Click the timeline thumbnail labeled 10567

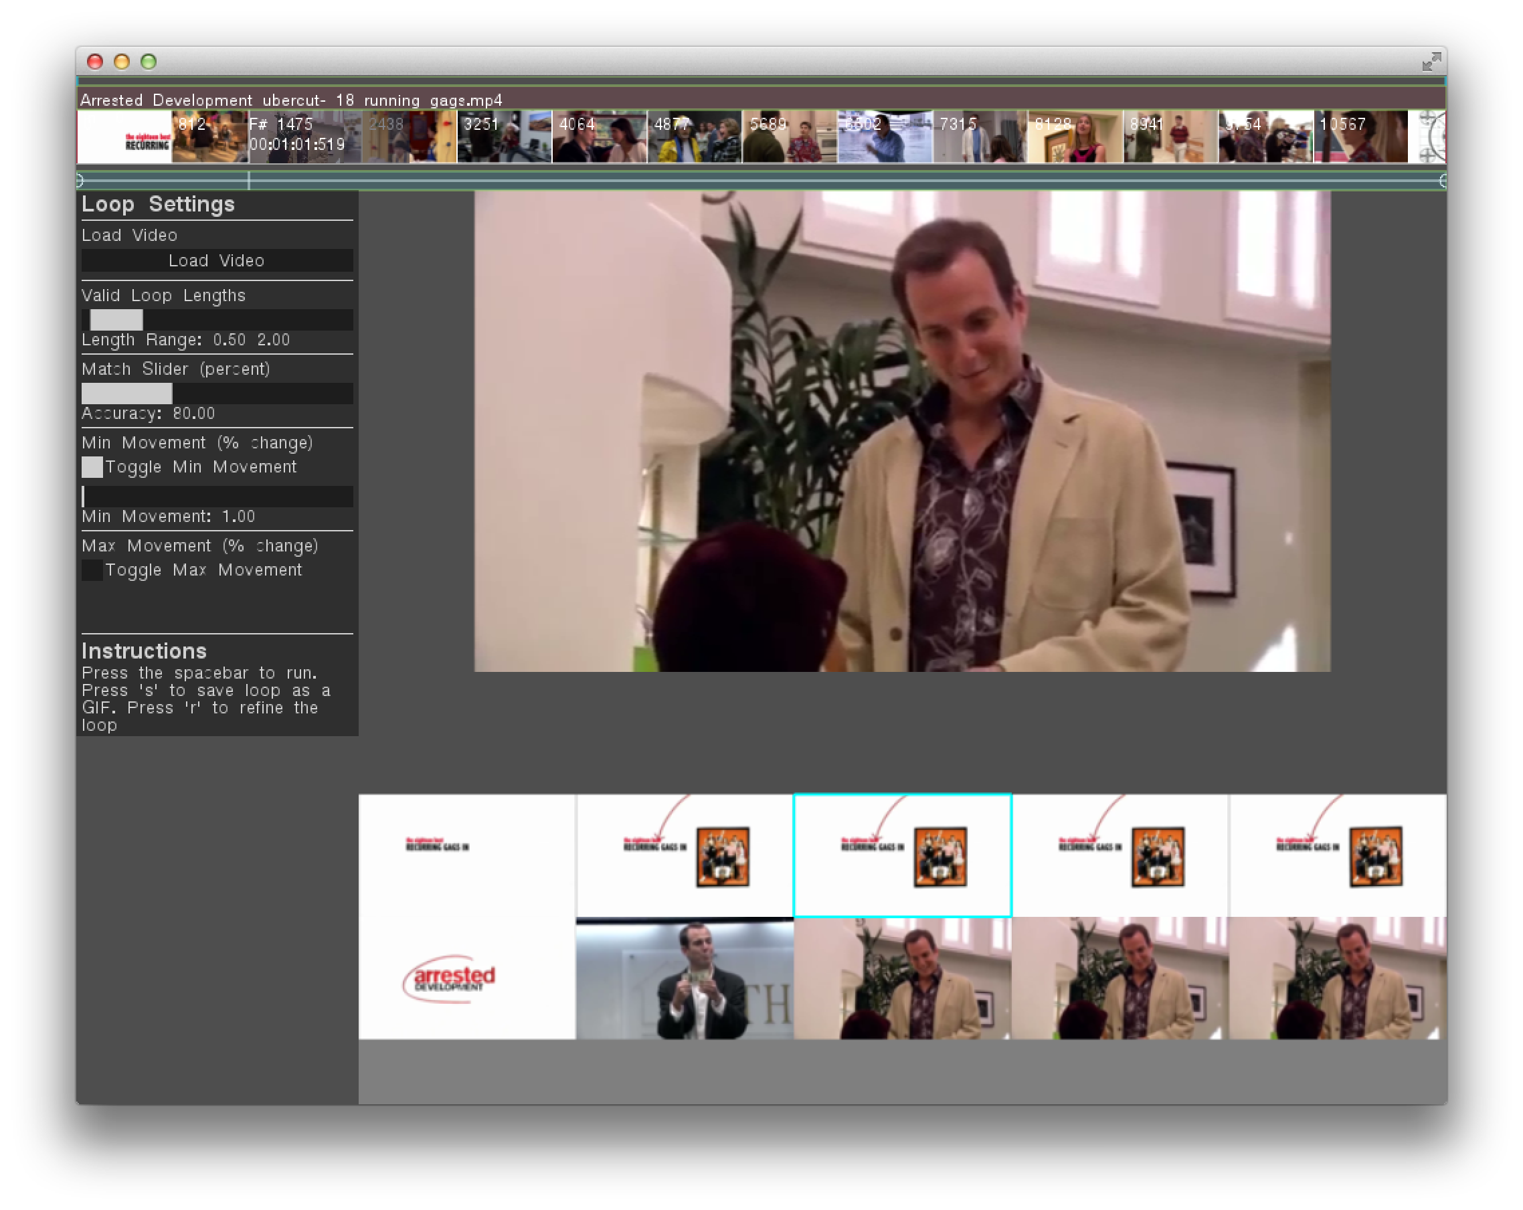pyautogui.click(x=1360, y=137)
